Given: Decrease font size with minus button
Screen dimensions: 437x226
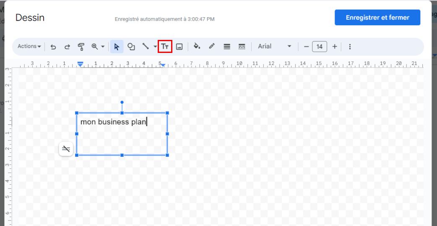Looking at the screenshot, I should point(306,47).
